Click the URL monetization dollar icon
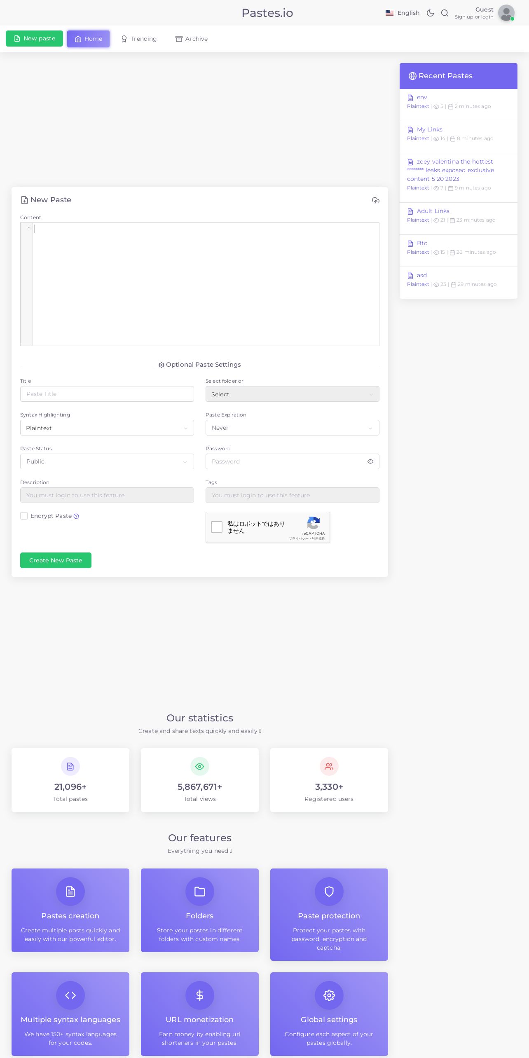The height and width of the screenshot is (1058, 529). (200, 995)
